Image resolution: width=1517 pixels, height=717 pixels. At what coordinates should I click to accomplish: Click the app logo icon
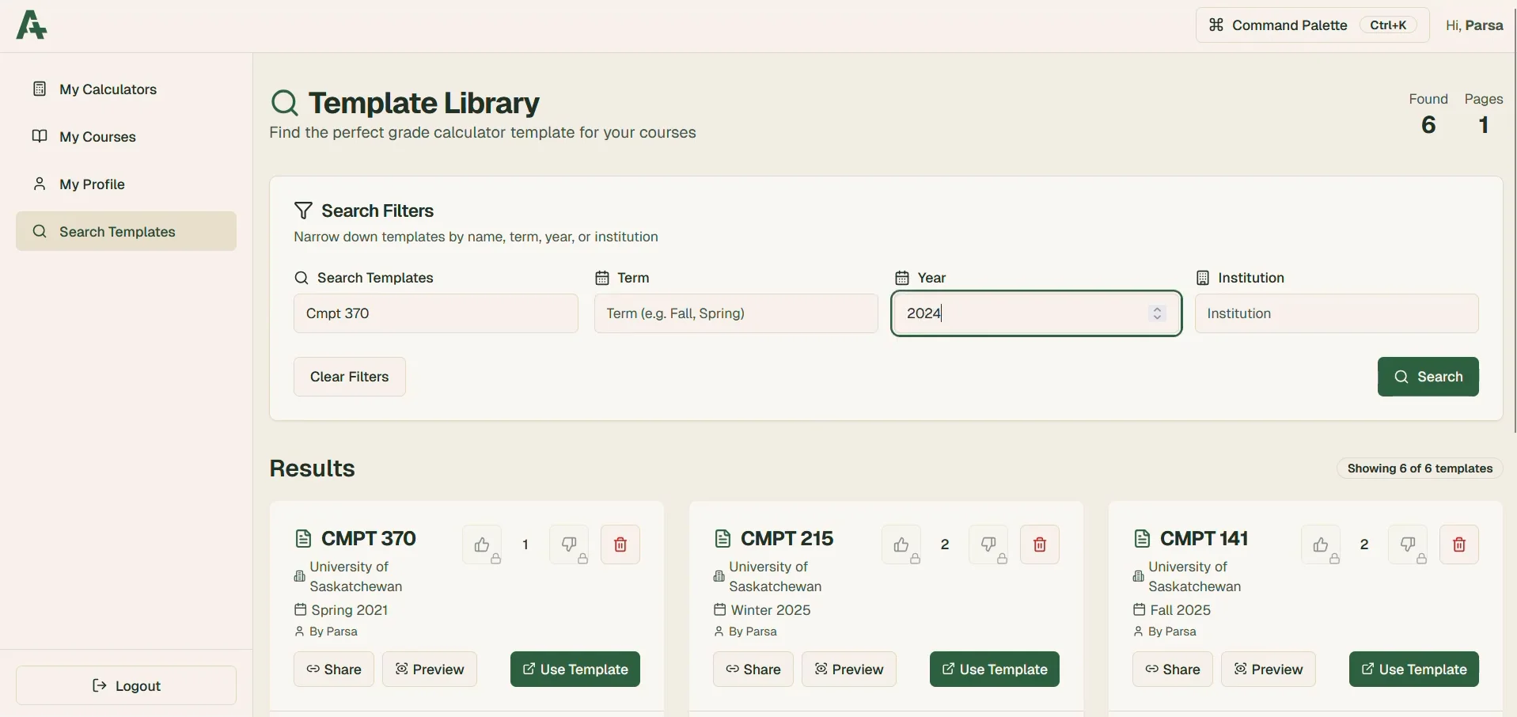point(30,25)
